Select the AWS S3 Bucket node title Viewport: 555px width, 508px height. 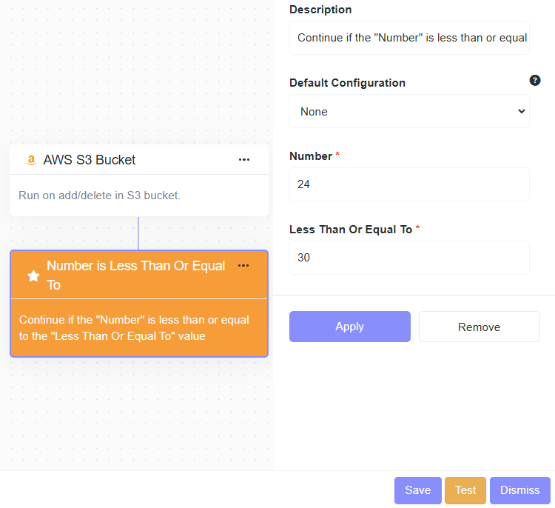(90, 160)
